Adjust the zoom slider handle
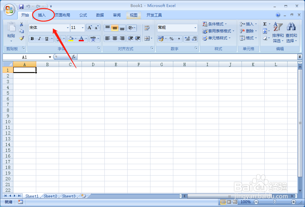Screen dimensions: 305x207 tap(275, 202)
